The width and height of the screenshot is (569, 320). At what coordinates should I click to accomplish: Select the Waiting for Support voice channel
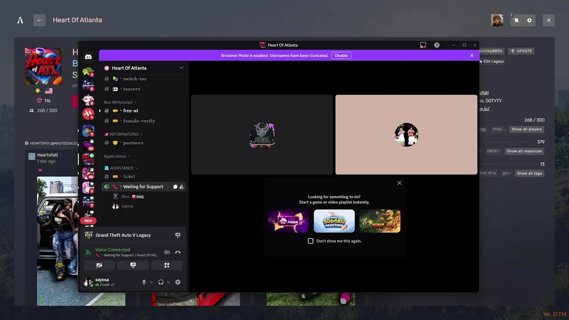pyautogui.click(x=143, y=187)
